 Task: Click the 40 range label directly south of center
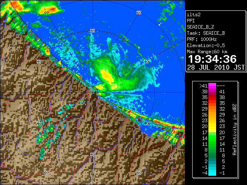[93, 154]
